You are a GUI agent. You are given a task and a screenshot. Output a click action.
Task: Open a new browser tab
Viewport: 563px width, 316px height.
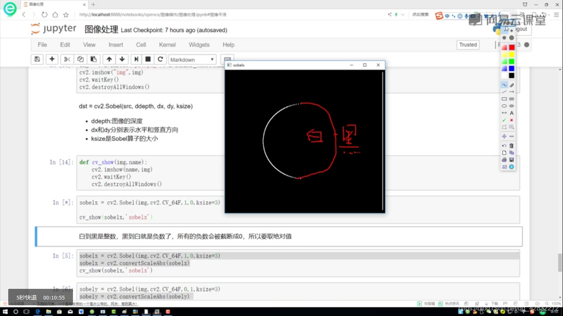(94, 5)
